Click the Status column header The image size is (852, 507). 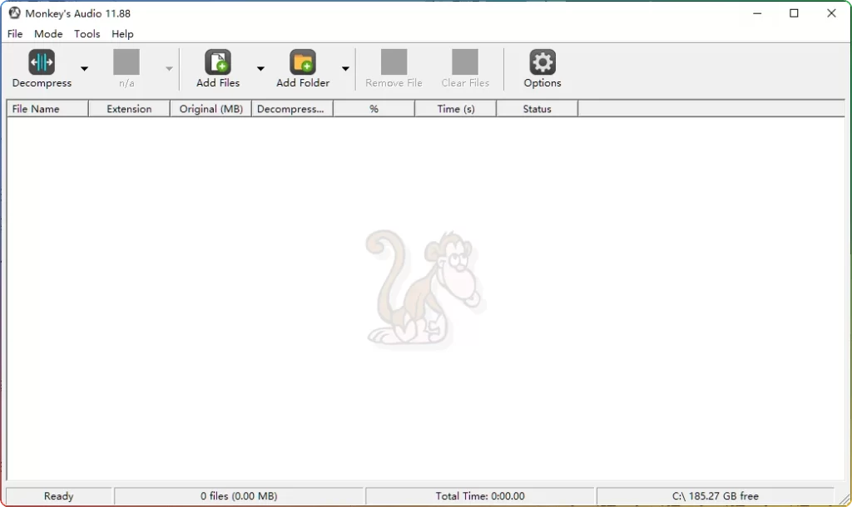coord(537,108)
